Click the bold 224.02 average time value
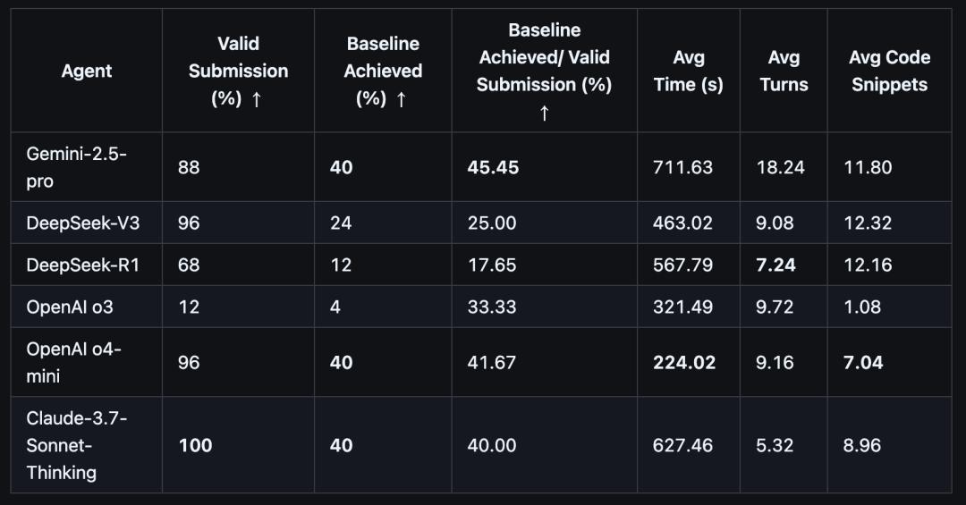 point(684,362)
